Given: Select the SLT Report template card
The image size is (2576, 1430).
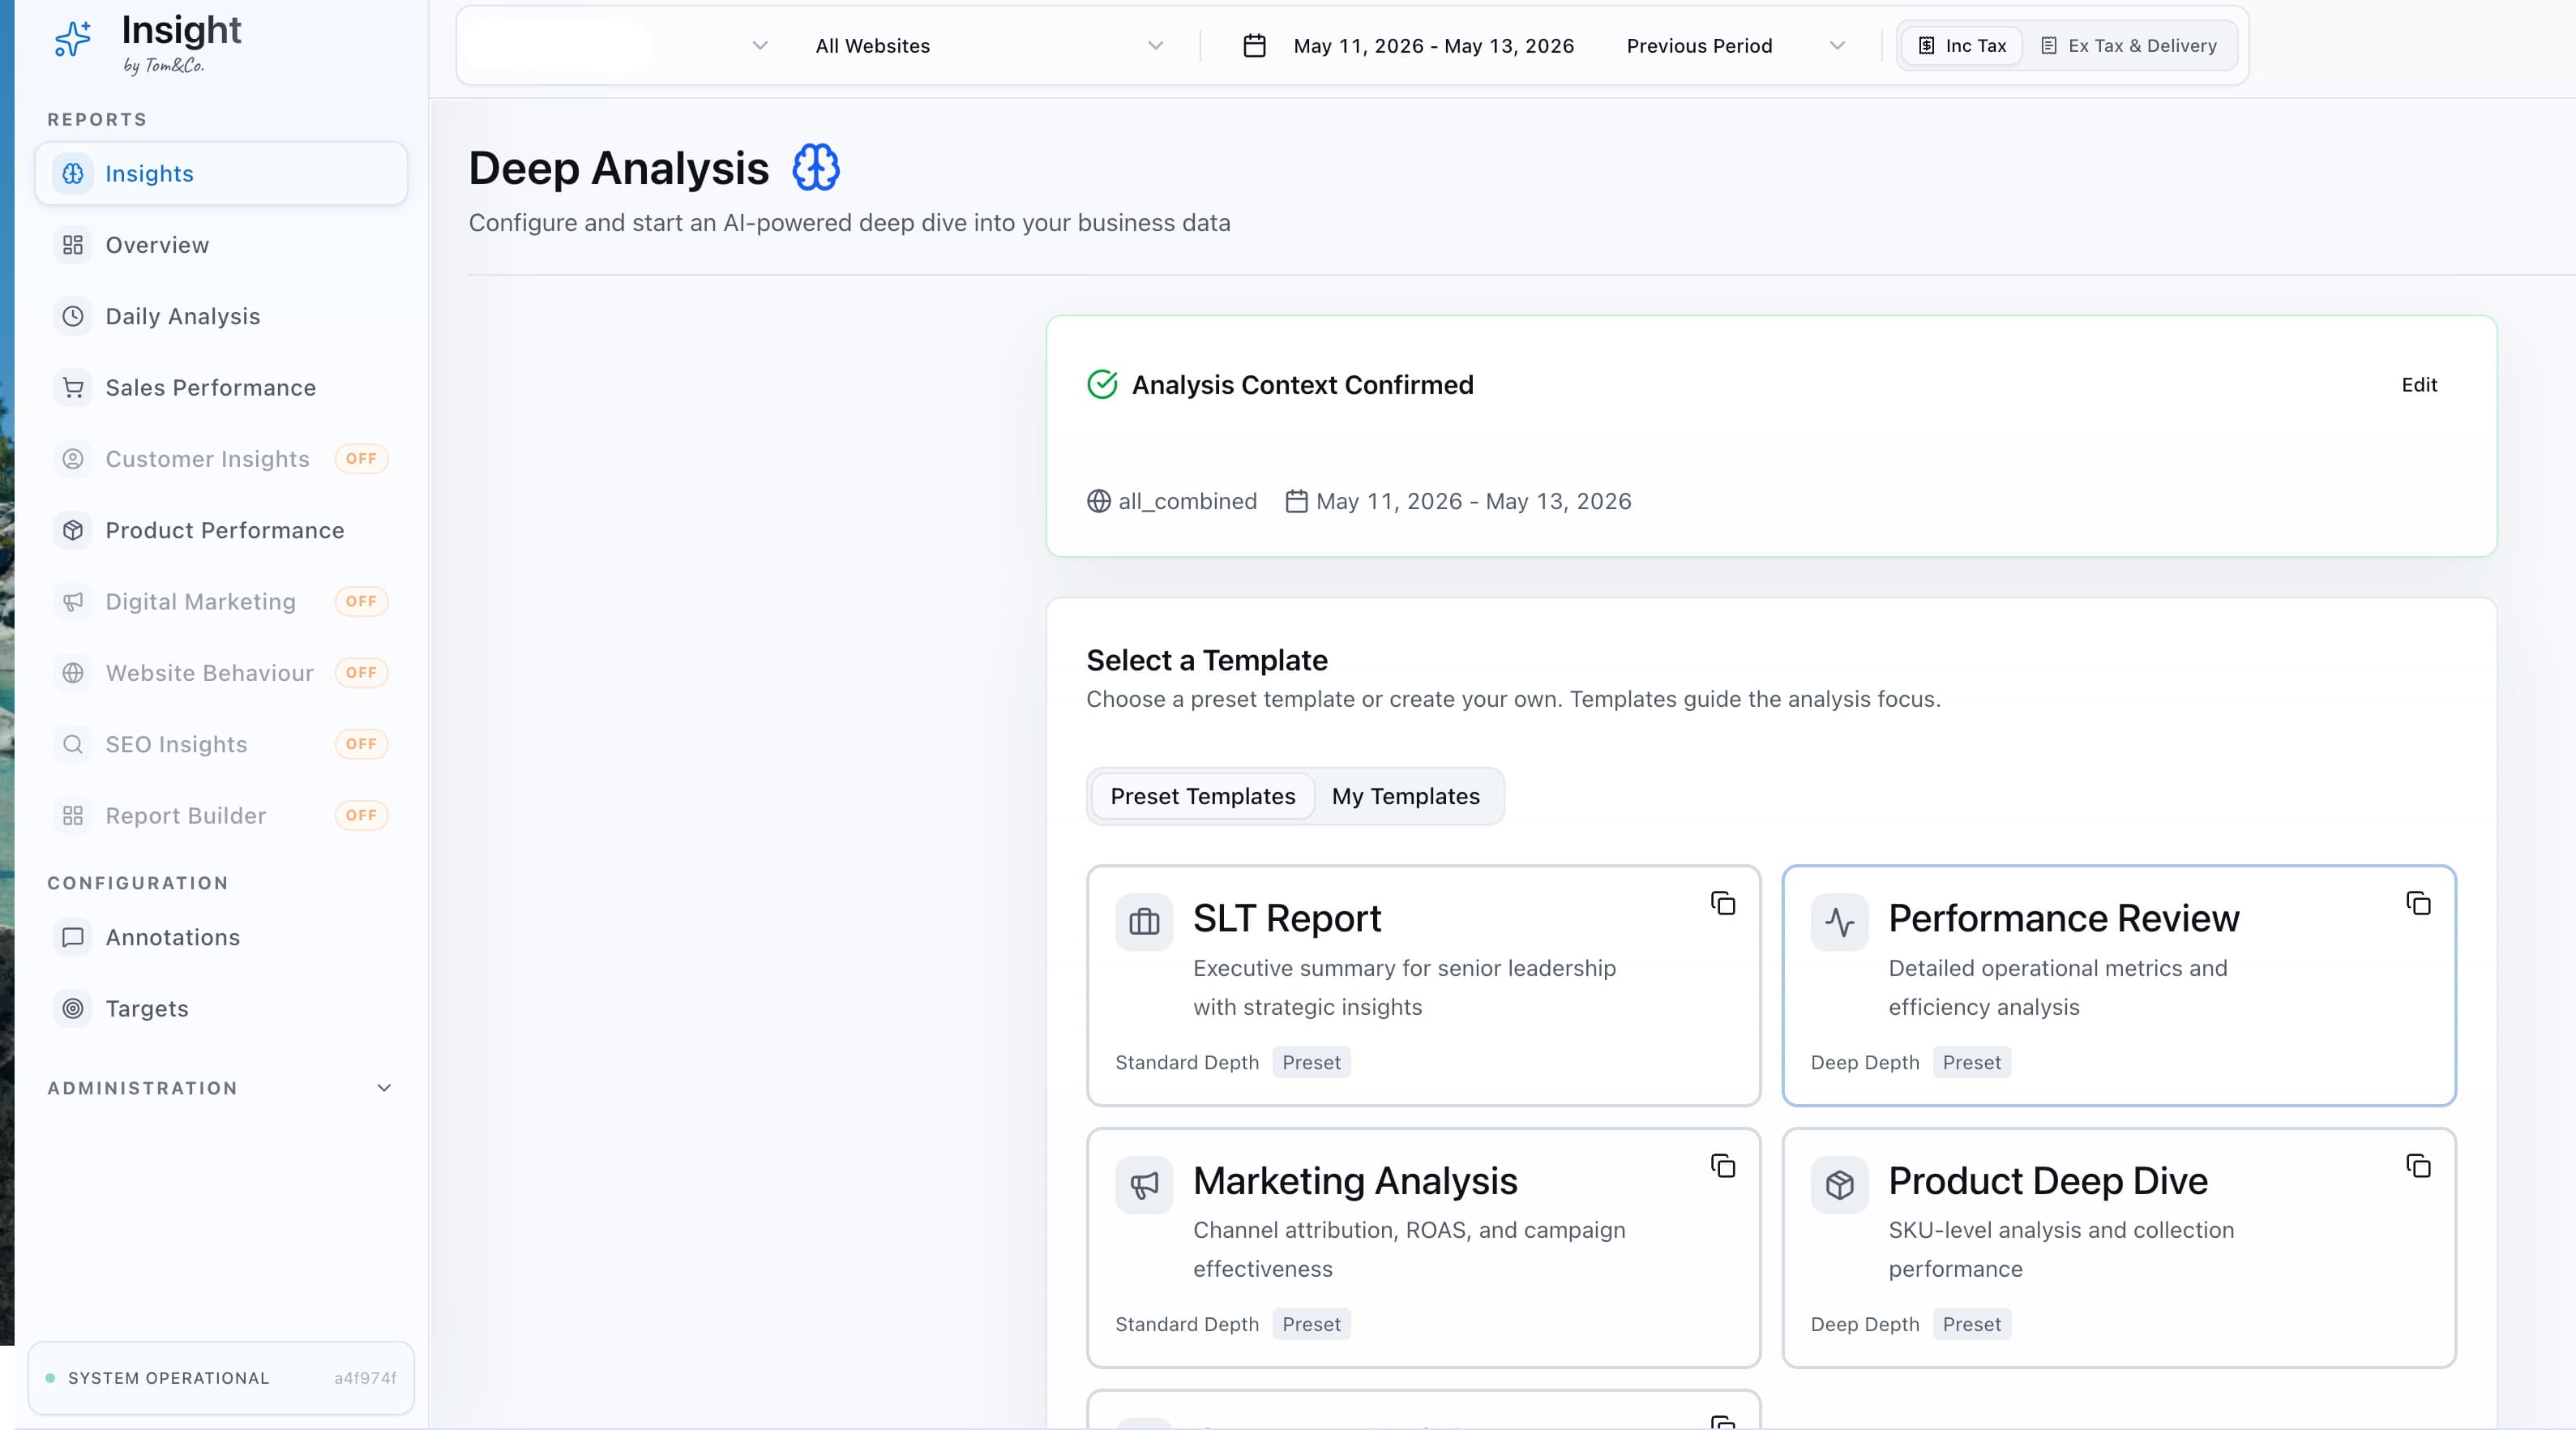Looking at the screenshot, I should point(1423,986).
